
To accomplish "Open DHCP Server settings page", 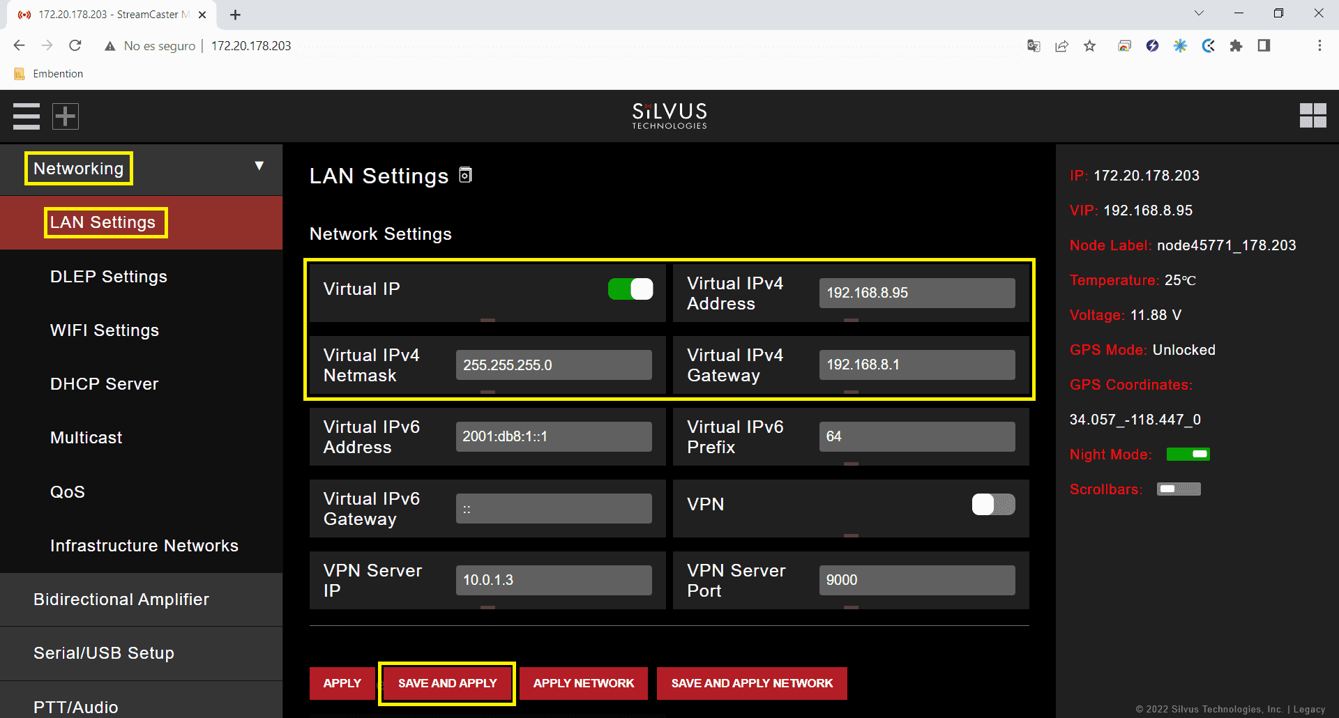I will (105, 384).
